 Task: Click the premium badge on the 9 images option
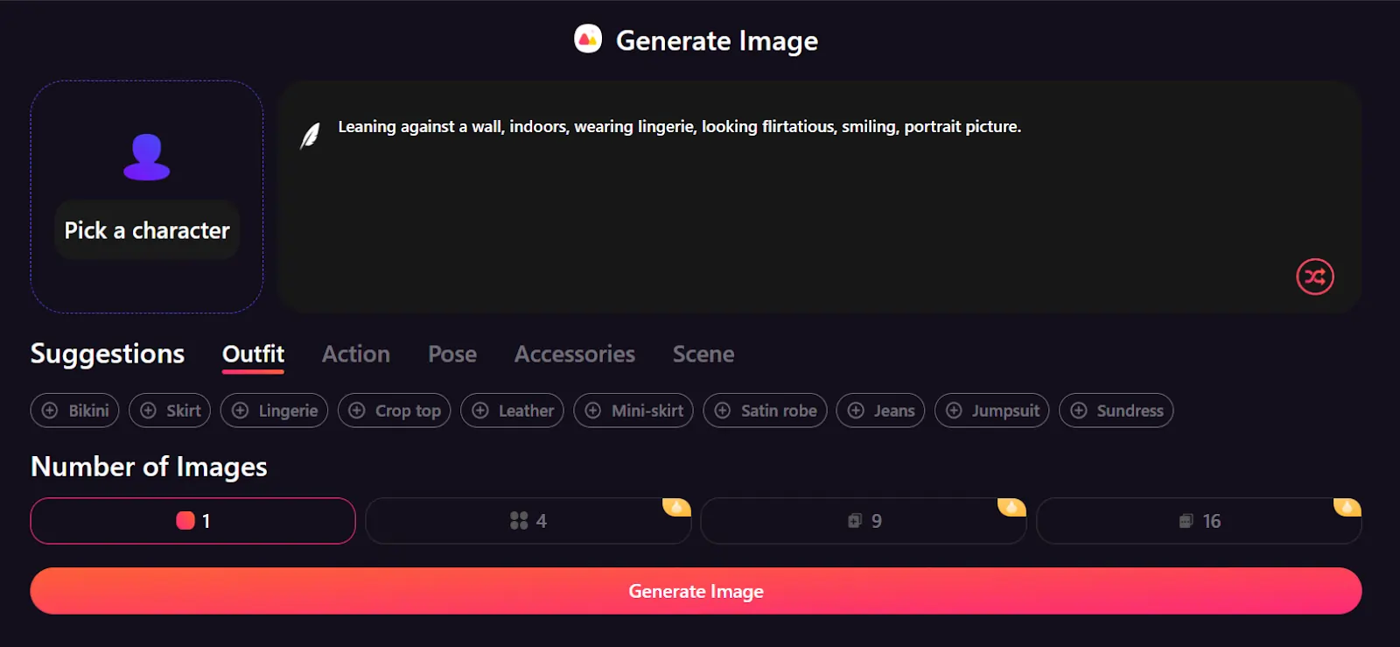[1011, 507]
